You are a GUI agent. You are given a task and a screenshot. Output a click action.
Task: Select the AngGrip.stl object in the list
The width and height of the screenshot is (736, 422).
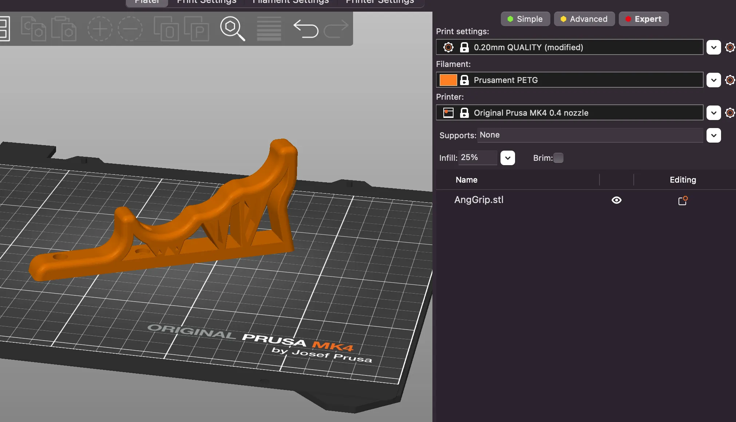point(479,200)
